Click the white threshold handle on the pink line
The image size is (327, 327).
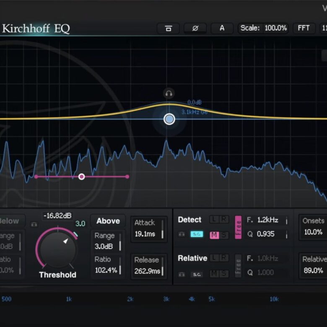coord(82,176)
